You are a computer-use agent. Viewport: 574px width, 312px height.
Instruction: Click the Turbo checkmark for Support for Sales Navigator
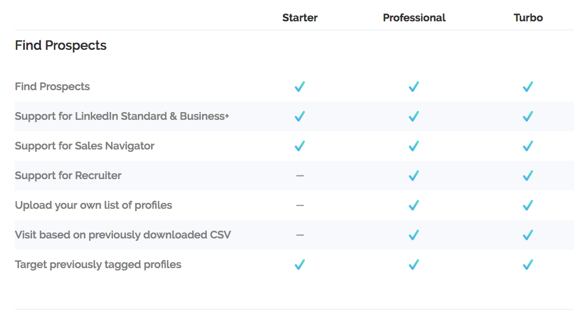[x=528, y=146]
